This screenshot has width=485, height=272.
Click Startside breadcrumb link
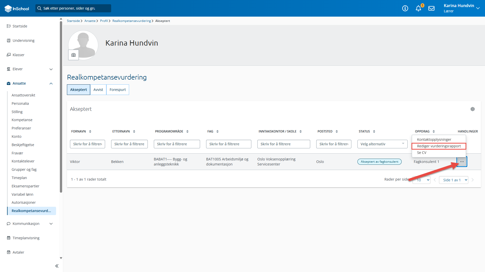73,21
